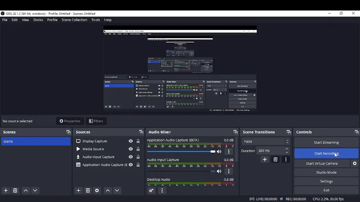Open the Profile menu
Screen dimensions: 360x202
(52, 20)
